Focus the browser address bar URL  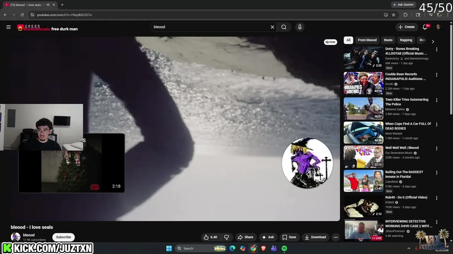(64, 15)
